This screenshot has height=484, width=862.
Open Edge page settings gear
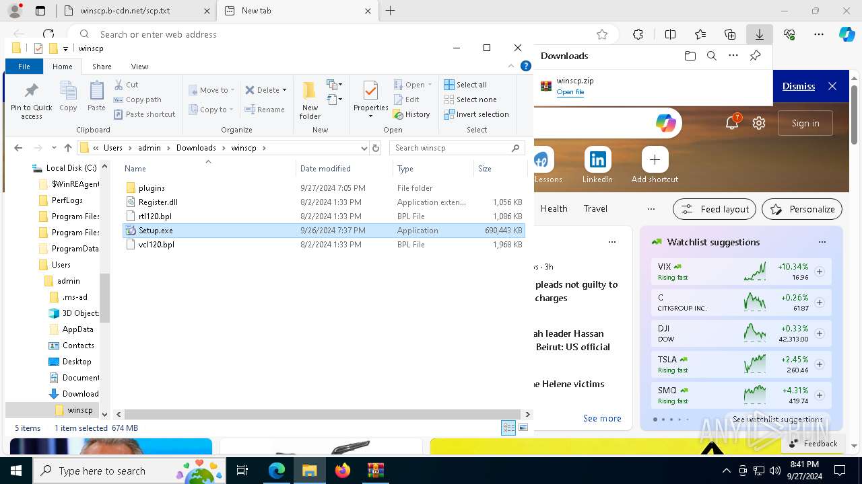pyautogui.click(x=759, y=123)
